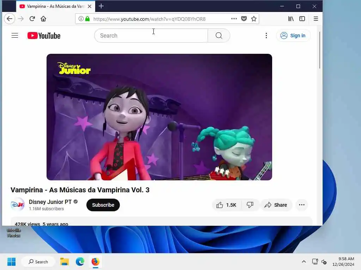The width and height of the screenshot is (361, 270).
Task: Click the video title text
Action: coord(80,190)
